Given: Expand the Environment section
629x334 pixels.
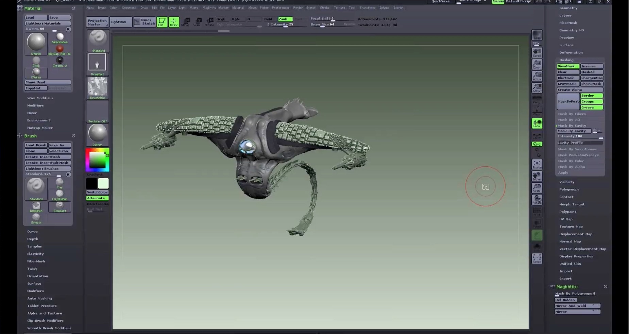Looking at the screenshot, I should point(38,120).
